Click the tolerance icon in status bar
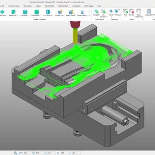Viewport: 155px width, 155px height. [34, 153]
